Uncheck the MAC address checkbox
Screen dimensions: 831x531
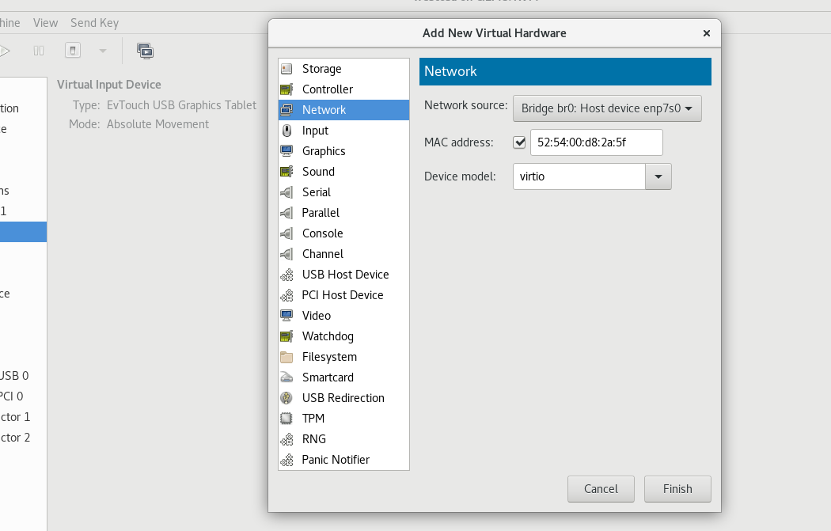[x=520, y=142]
